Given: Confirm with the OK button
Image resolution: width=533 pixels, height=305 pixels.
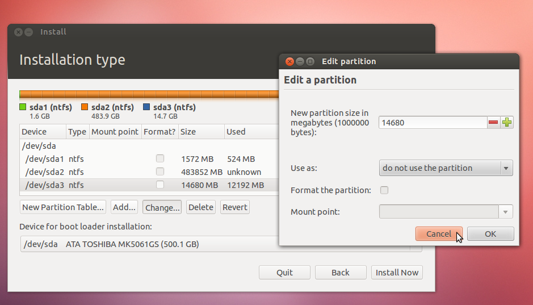Looking at the screenshot, I should (x=490, y=234).
